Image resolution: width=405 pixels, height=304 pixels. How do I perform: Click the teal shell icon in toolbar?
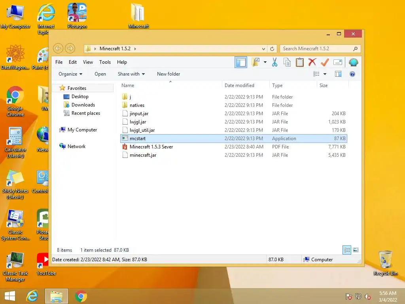pos(353,62)
